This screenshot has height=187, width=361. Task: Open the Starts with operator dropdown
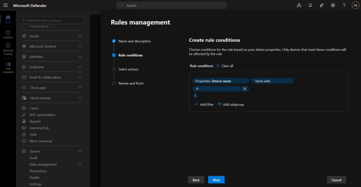pos(272,81)
